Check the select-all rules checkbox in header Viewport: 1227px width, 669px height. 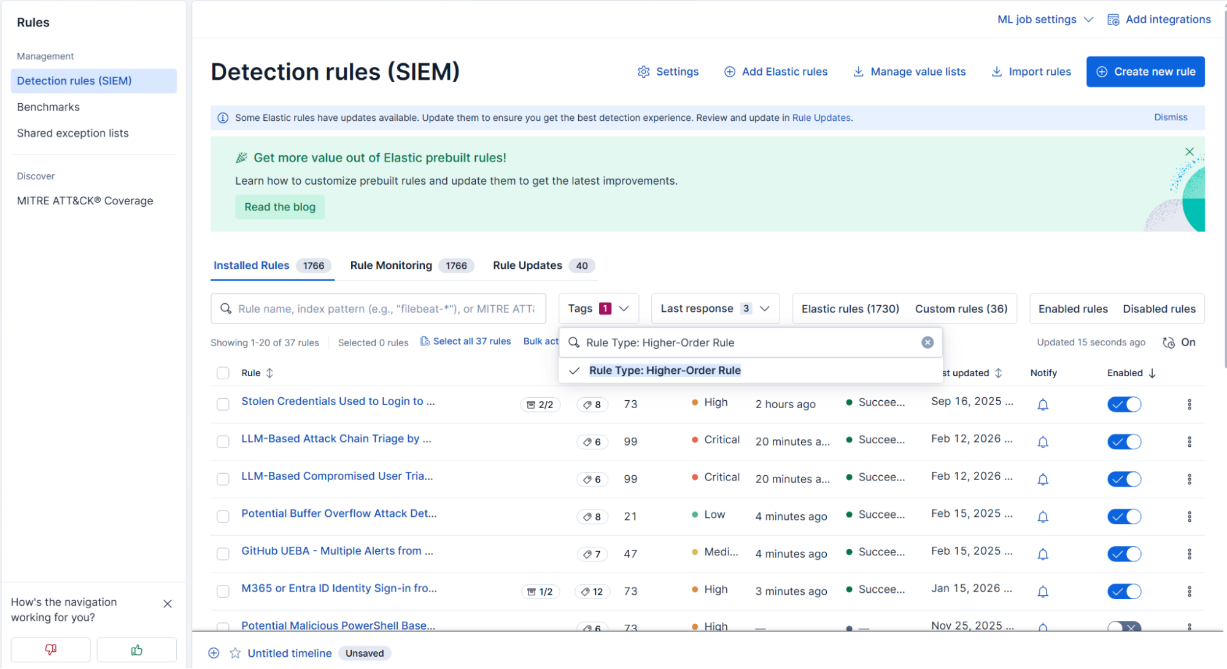click(x=223, y=373)
